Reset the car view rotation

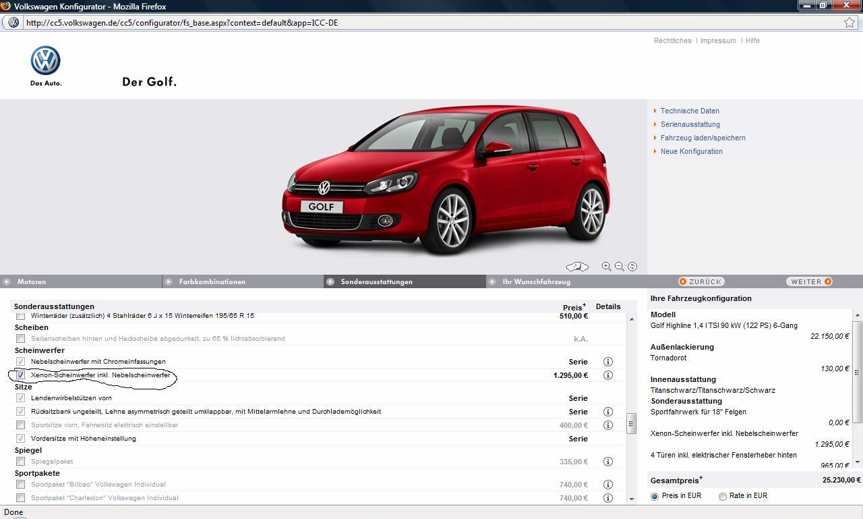[632, 267]
